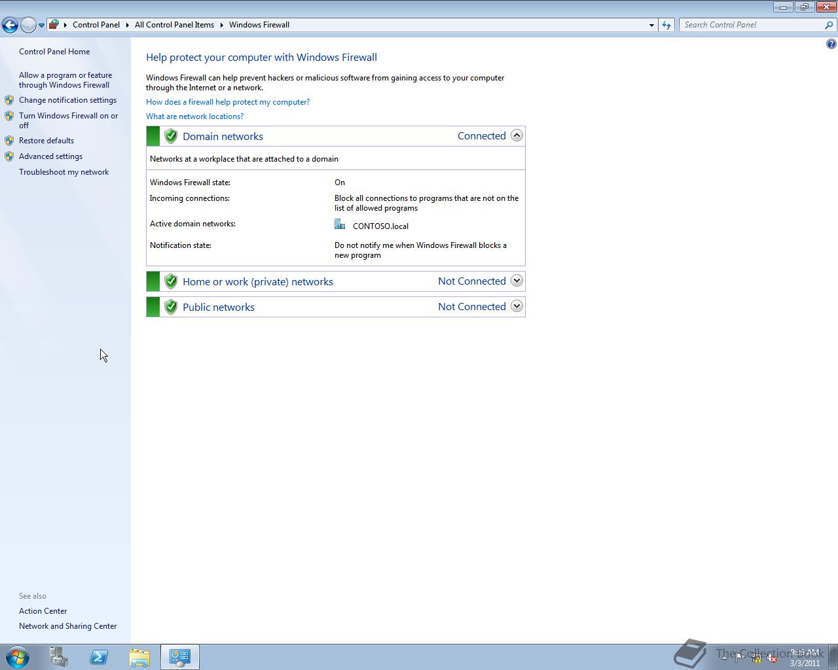838x670 pixels.
Task: Click the shield icon beside Advanced settings
Action: tap(9, 156)
